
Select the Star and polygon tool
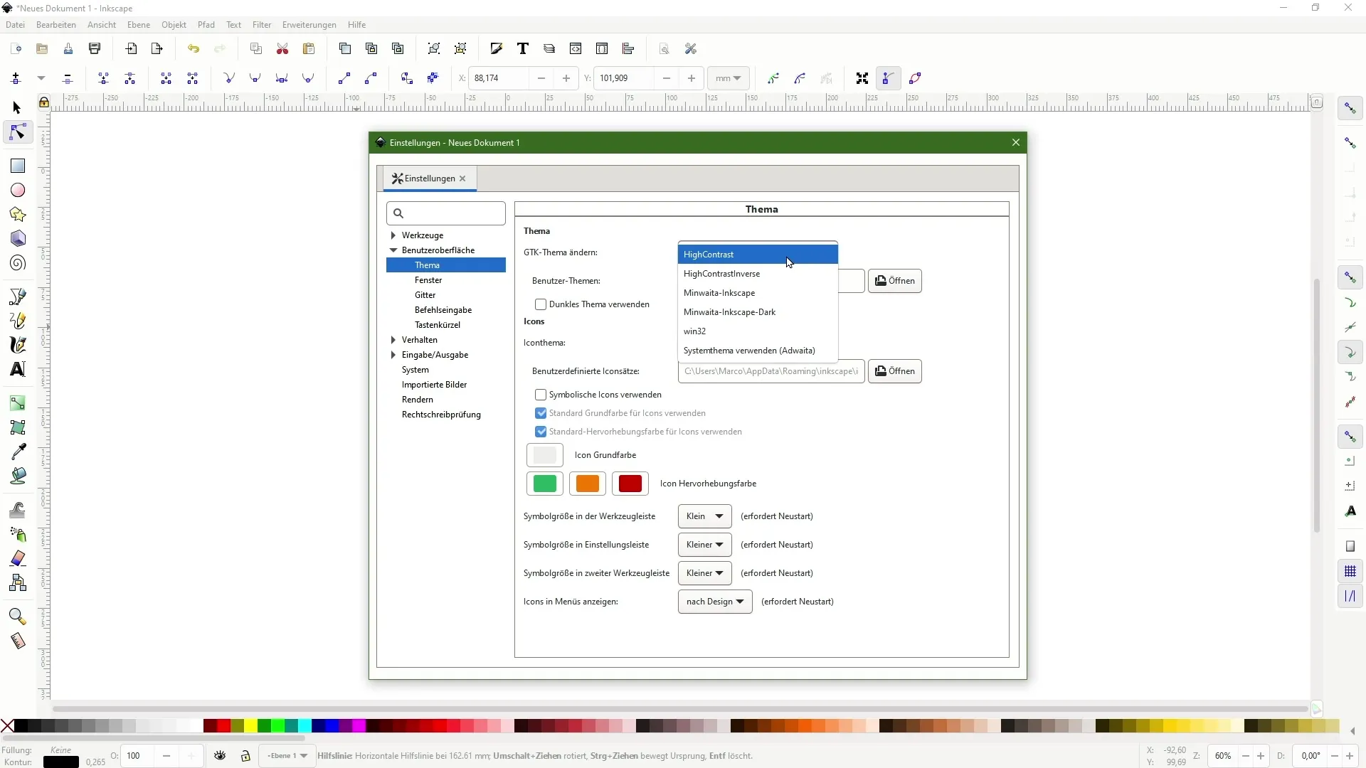point(18,214)
